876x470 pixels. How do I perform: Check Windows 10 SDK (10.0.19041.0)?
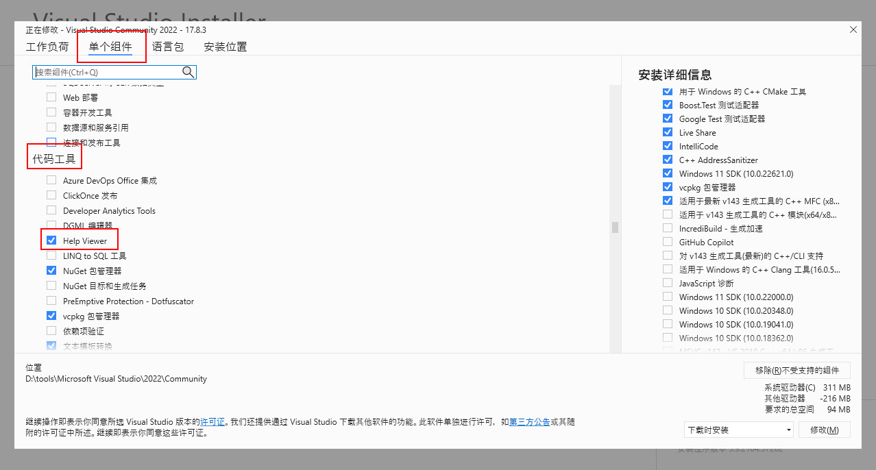(x=668, y=324)
